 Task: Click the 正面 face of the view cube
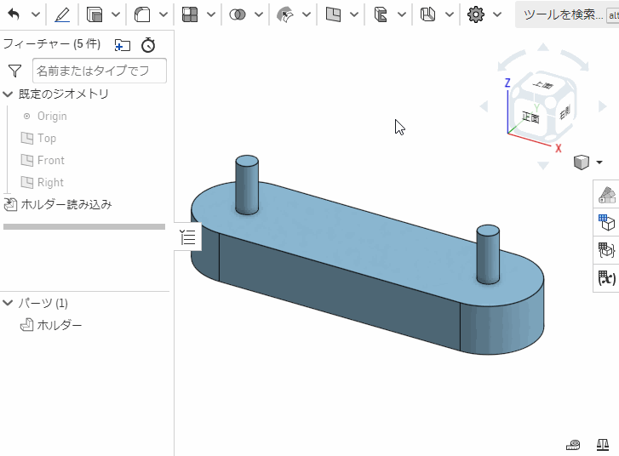(531, 118)
